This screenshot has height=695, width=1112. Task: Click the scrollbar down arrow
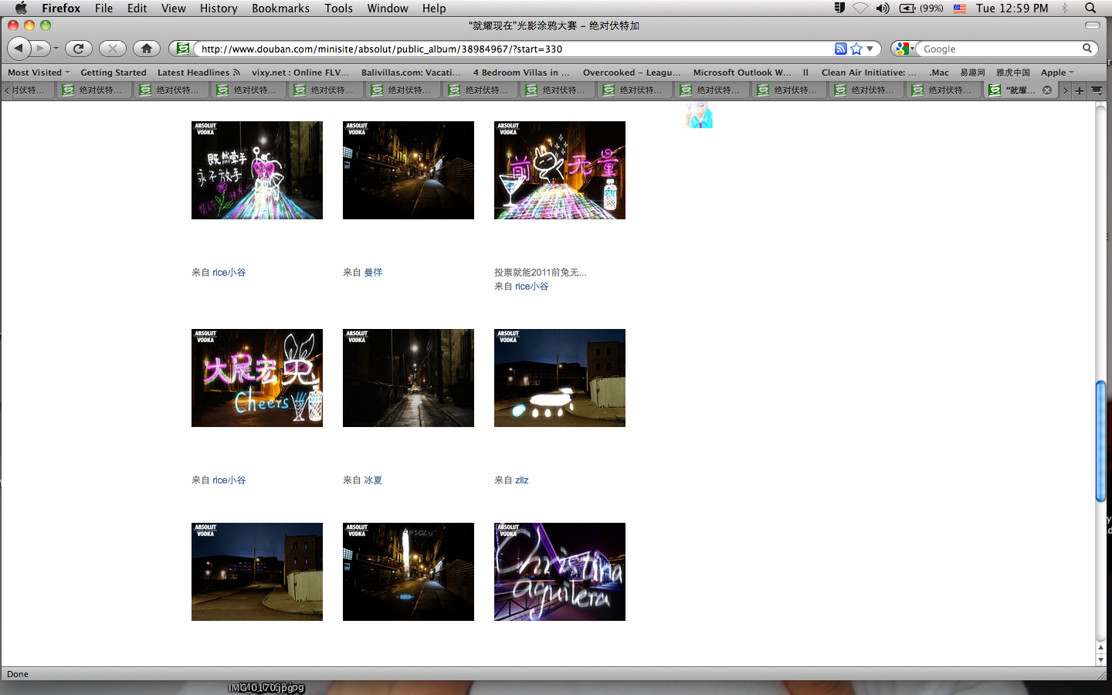tap(1100, 660)
